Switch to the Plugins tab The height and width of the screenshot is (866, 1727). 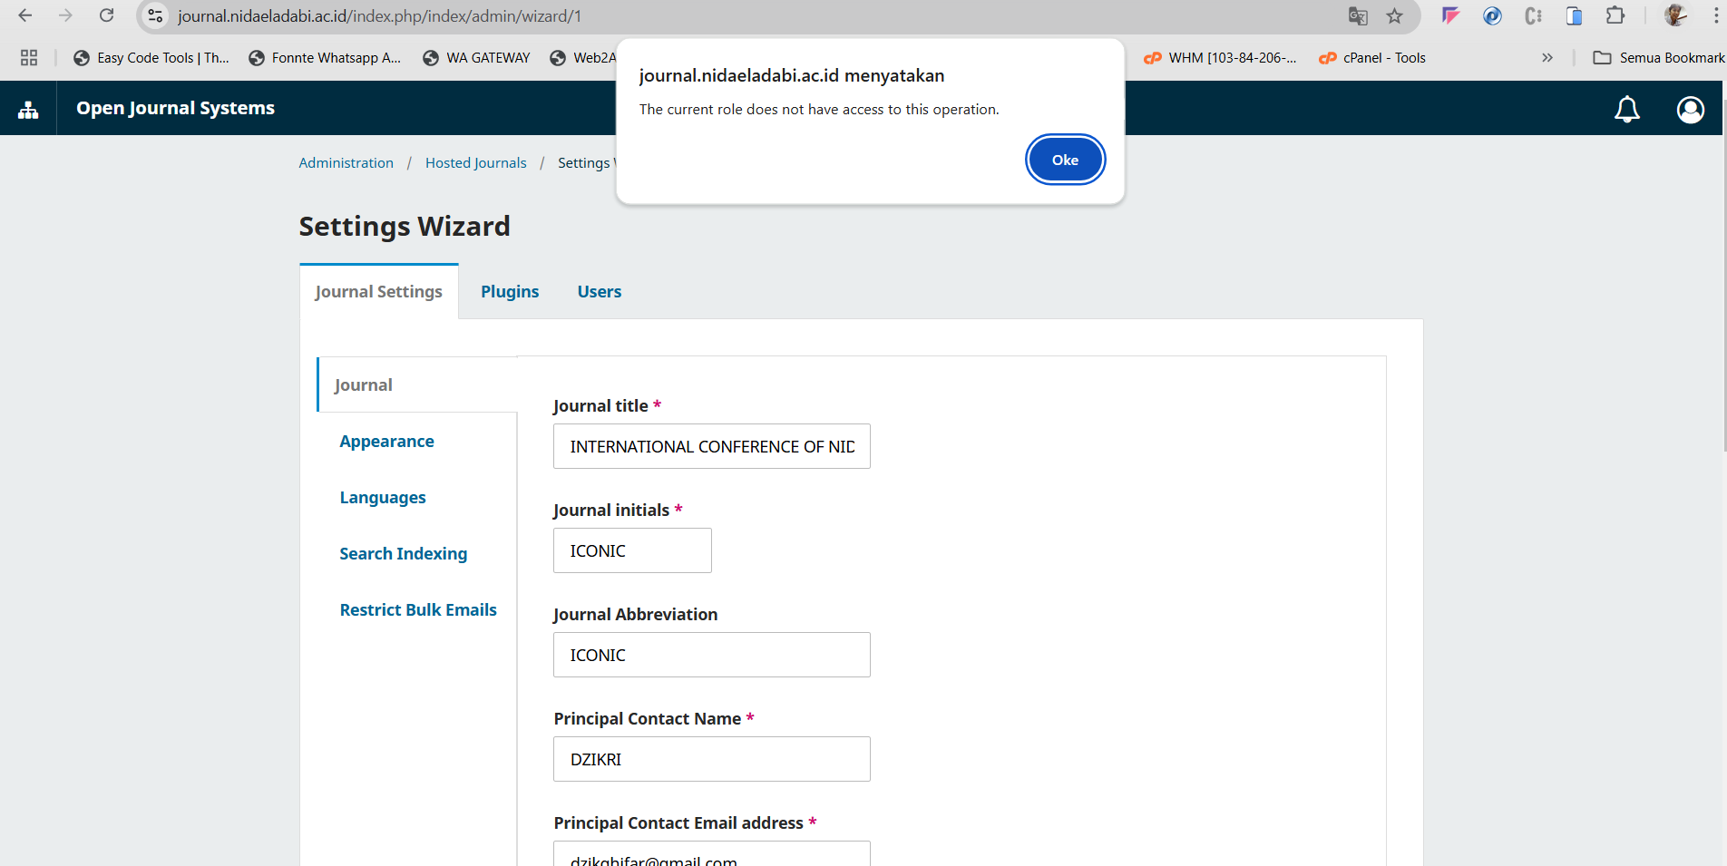510,291
